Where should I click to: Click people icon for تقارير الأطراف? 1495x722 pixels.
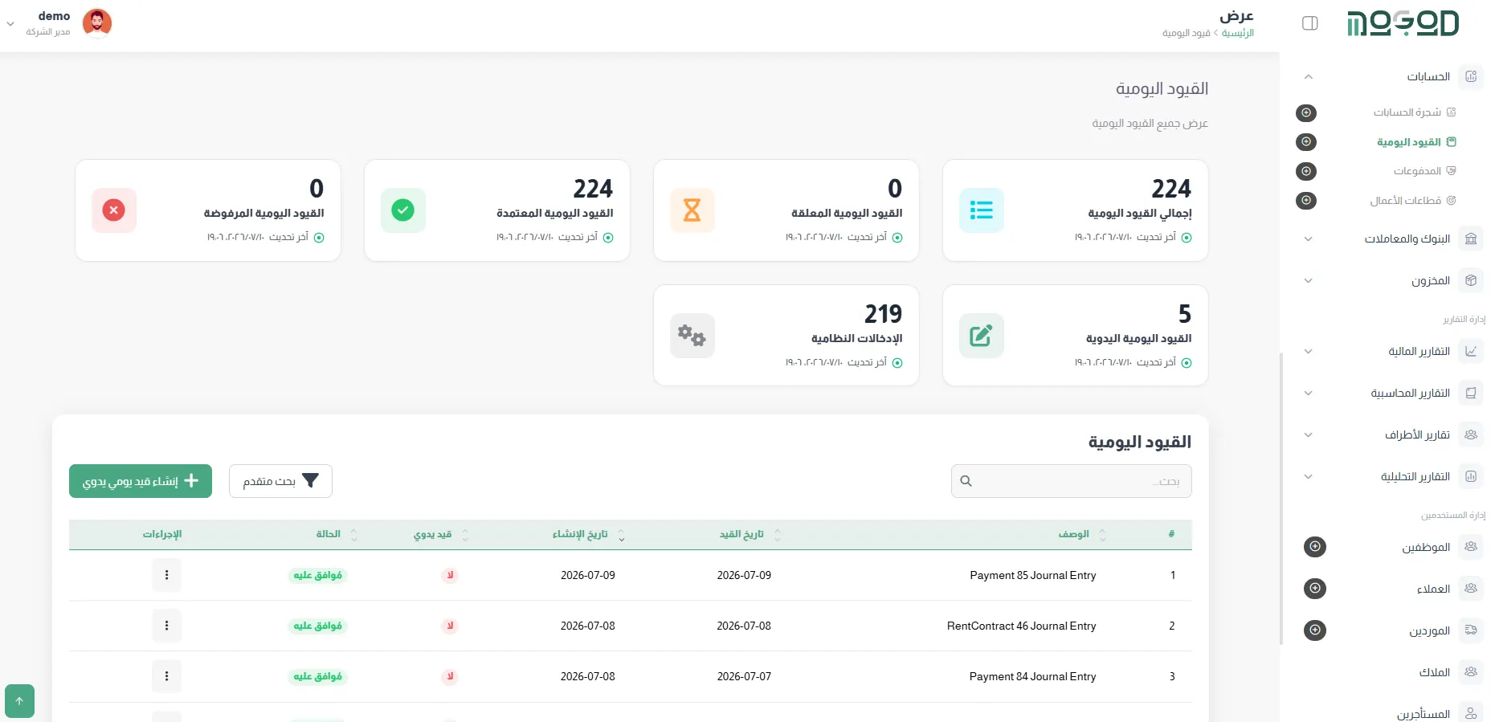pos(1471,434)
